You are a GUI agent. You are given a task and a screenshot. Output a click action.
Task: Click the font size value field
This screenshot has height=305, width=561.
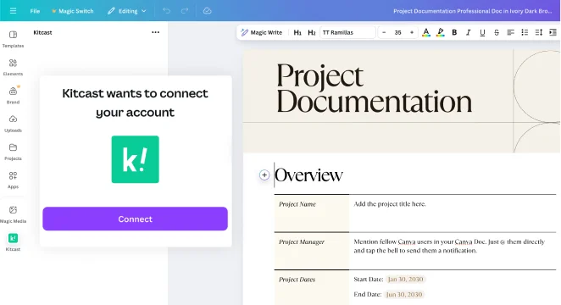(x=397, y=32)
